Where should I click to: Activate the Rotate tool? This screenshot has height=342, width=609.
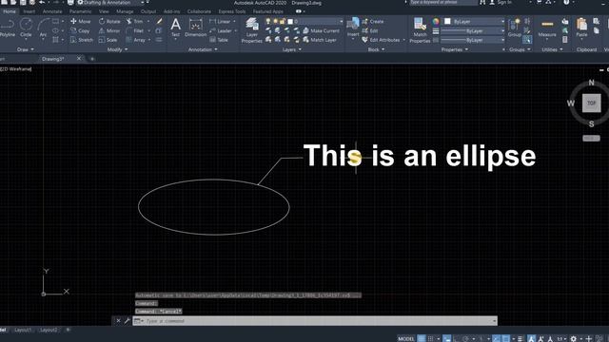click(x=109, y=21)
